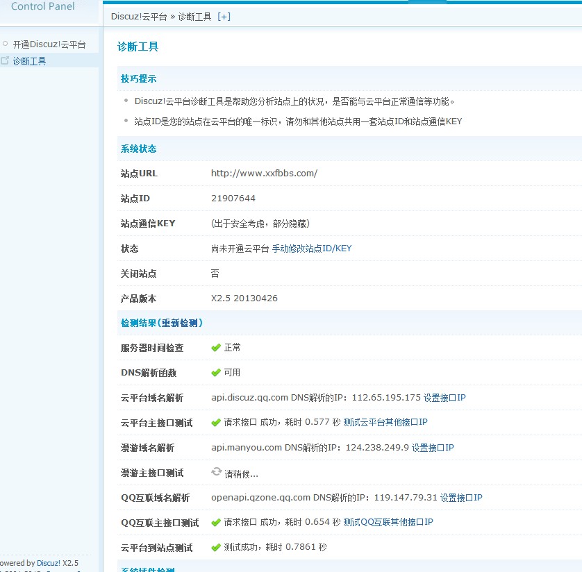
Task: Open 手动修改站点ID/KEY link
Action: [x=312, y=248]
